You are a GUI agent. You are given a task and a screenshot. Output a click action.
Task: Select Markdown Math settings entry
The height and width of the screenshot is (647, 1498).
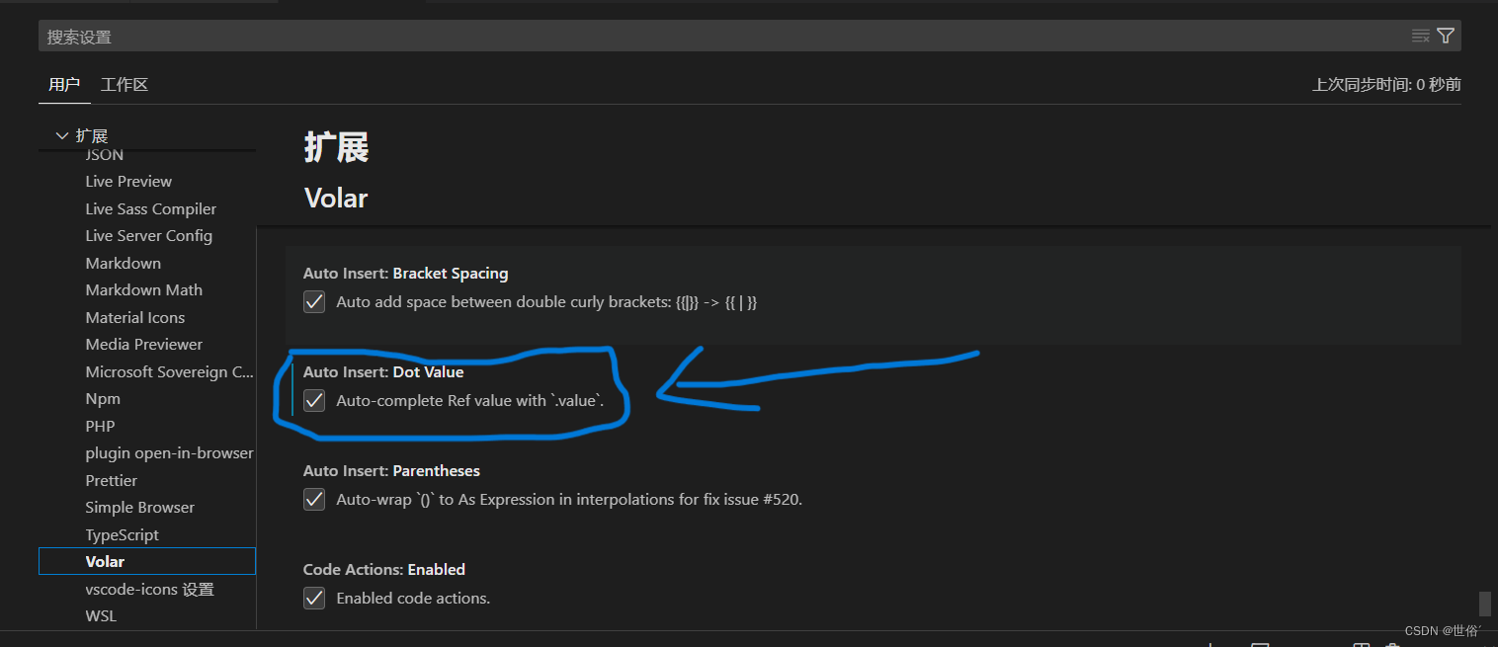pos(143,289)
